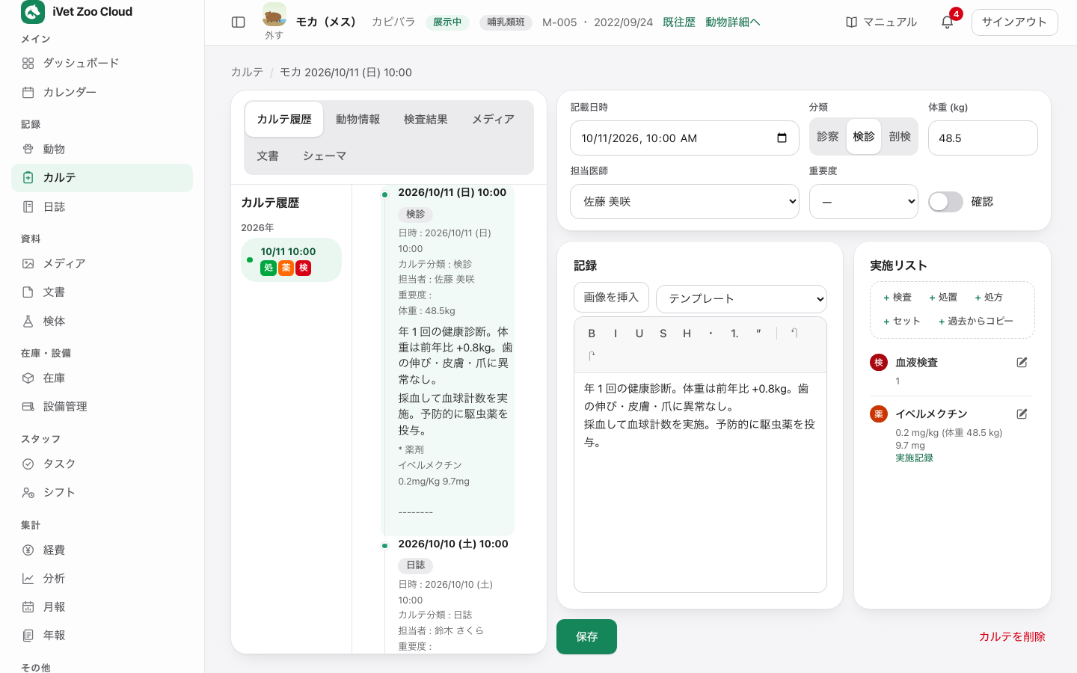The image size is (1077, 673).
Task: Apply bold formatting in record editor
Action: [x=592, y=334]
